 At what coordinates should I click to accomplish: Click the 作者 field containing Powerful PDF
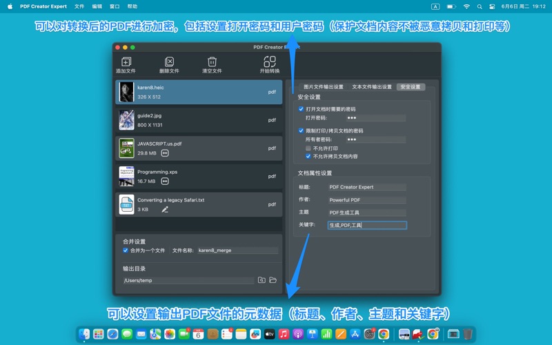pos(367,199)
